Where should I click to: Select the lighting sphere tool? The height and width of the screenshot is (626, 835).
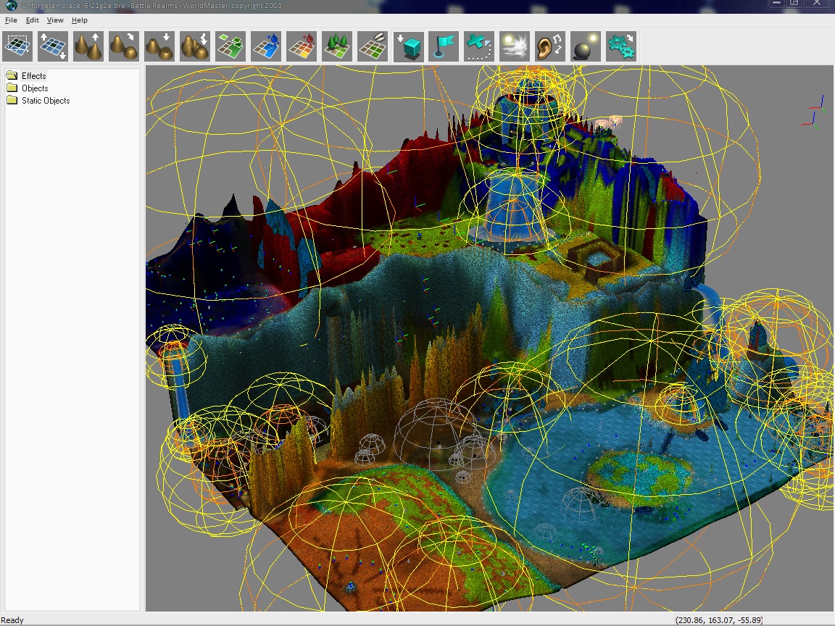tap(586, 46)
